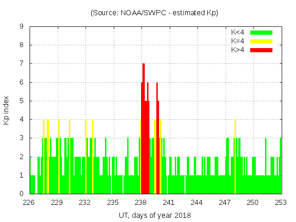Image resolution: width=296 pixels, height=222 pixels.
Task: Click the green K<4 legend swatch
Action: pos(261,32)
